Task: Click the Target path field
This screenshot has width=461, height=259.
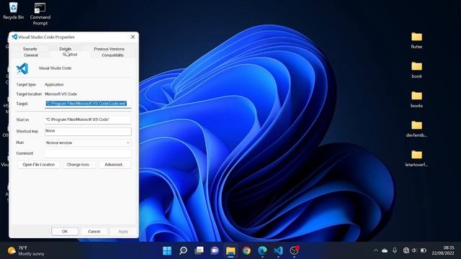Action: (x=88, y=104)
